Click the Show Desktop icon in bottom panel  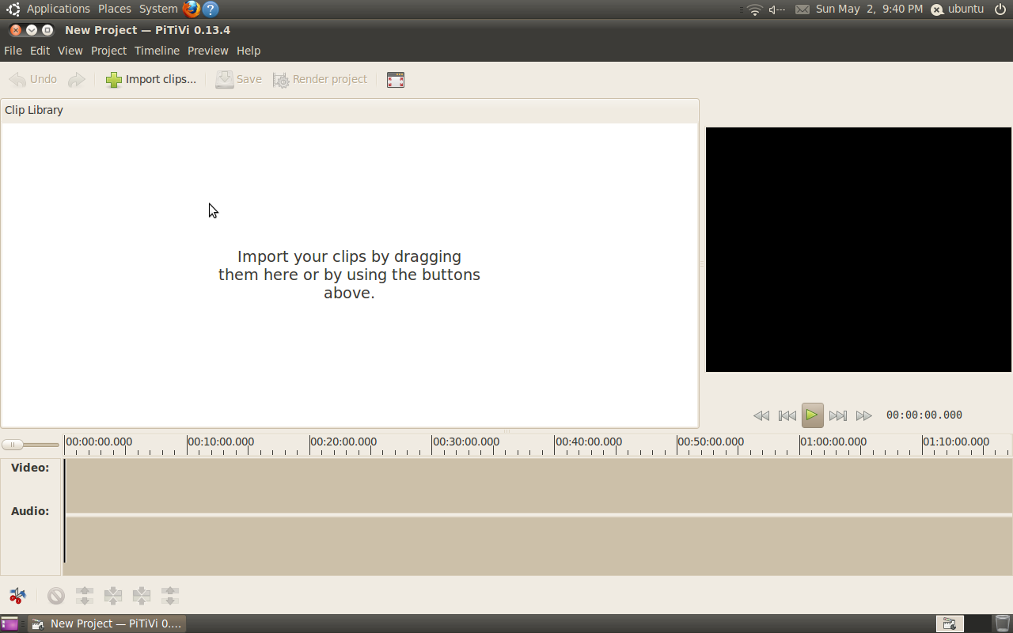tap(9, 624)
